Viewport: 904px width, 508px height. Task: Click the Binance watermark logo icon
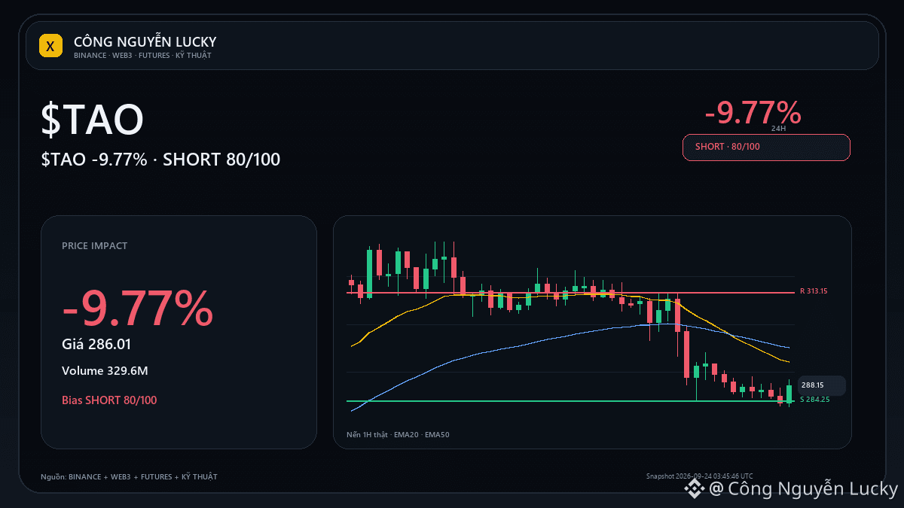694,489
